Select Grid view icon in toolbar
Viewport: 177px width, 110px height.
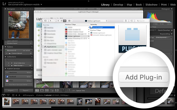pos(37,90)
